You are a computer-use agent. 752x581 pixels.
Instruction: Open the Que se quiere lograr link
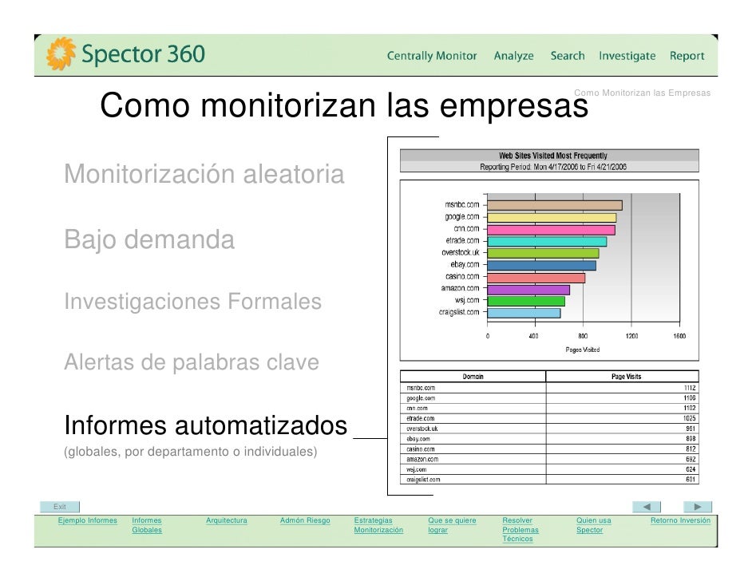452,525
